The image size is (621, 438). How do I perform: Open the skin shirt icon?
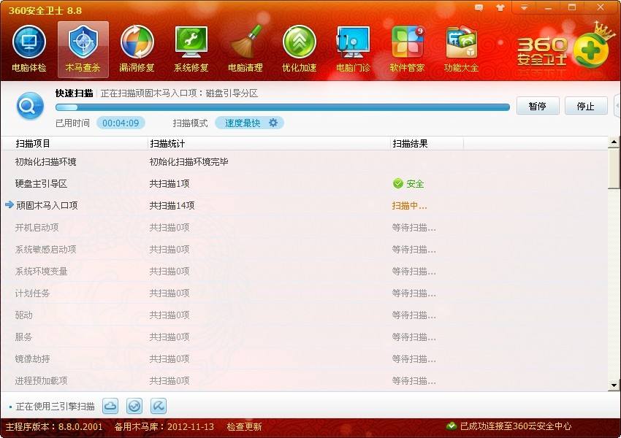[x=500, y=7]
